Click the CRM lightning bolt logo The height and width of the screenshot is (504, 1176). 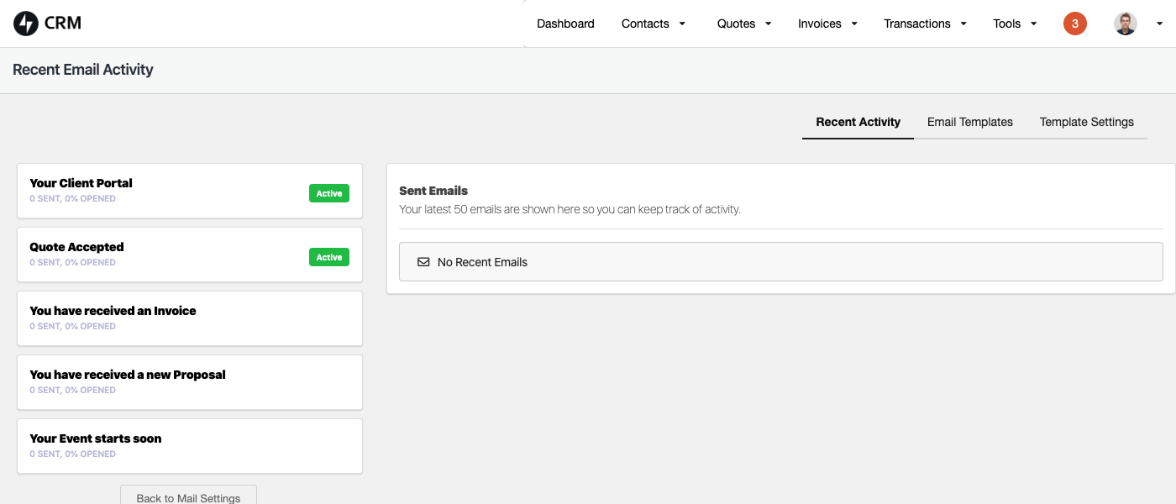[x=24, y=24]
